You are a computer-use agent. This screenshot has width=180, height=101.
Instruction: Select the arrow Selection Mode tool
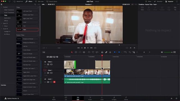click(72, 52)
